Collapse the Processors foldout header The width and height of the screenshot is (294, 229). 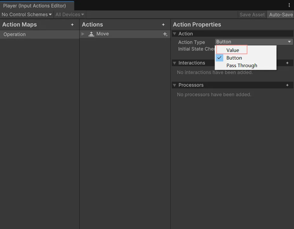[174, 85]
